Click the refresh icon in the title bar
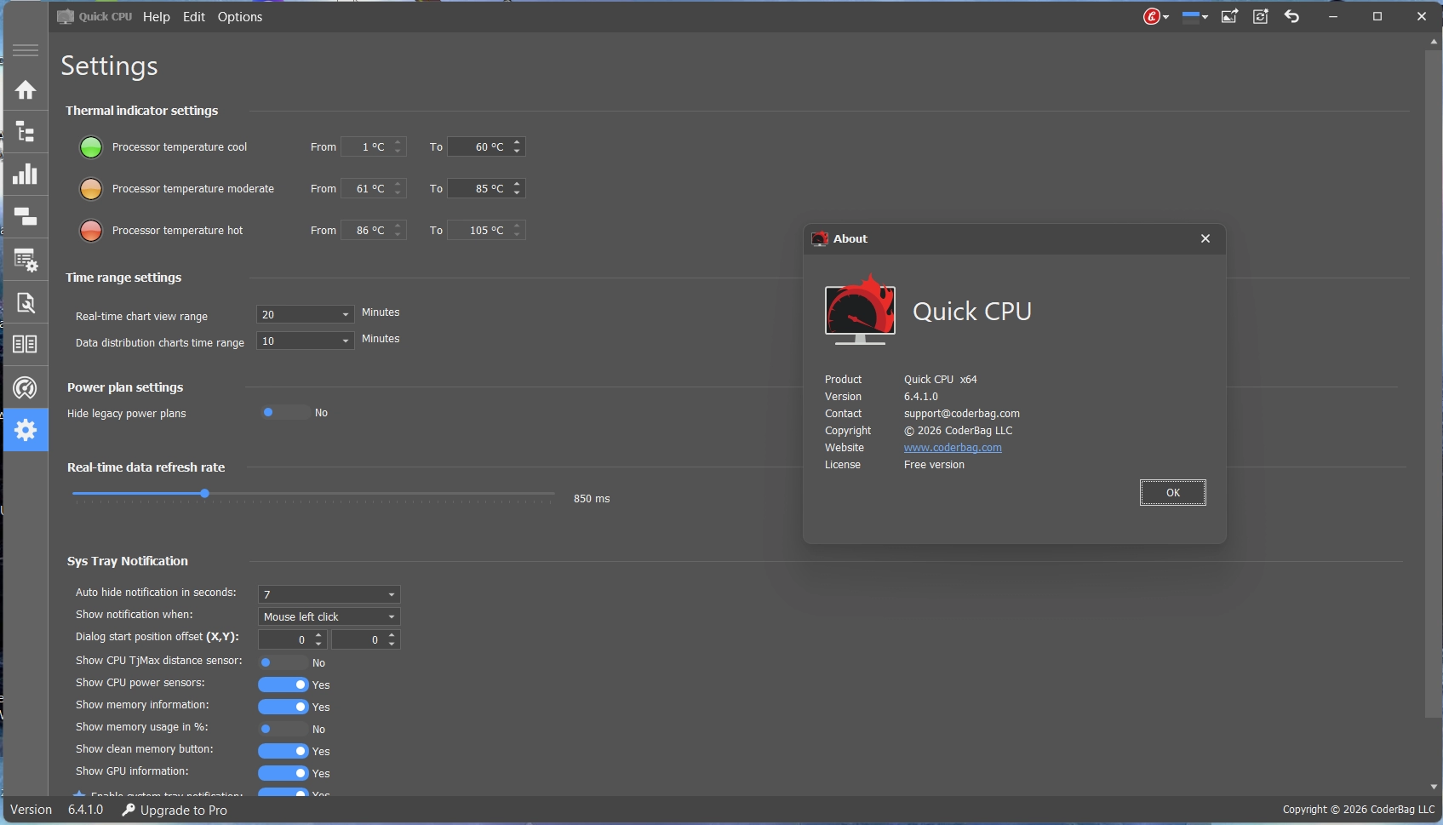This screenshot has height=825, width=1443. (1261, 16)
